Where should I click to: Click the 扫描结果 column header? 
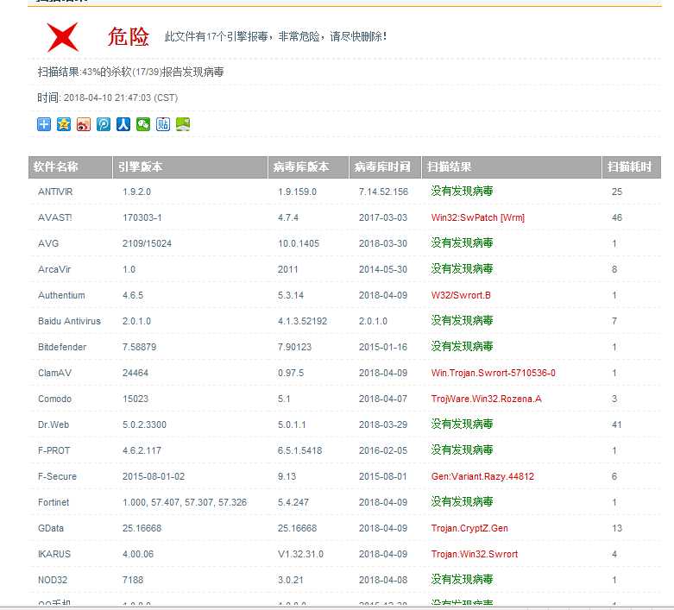(512, 167)
